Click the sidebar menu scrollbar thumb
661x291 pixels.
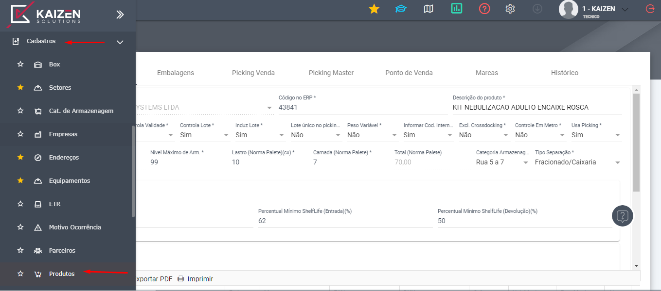[133, 171]
